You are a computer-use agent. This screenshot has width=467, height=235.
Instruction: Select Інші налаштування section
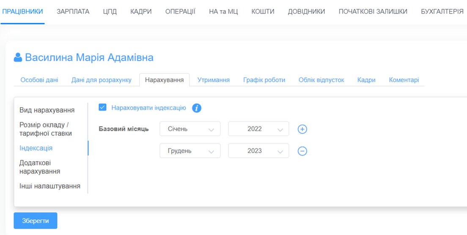pyautogui.click(x=50, y=186)
